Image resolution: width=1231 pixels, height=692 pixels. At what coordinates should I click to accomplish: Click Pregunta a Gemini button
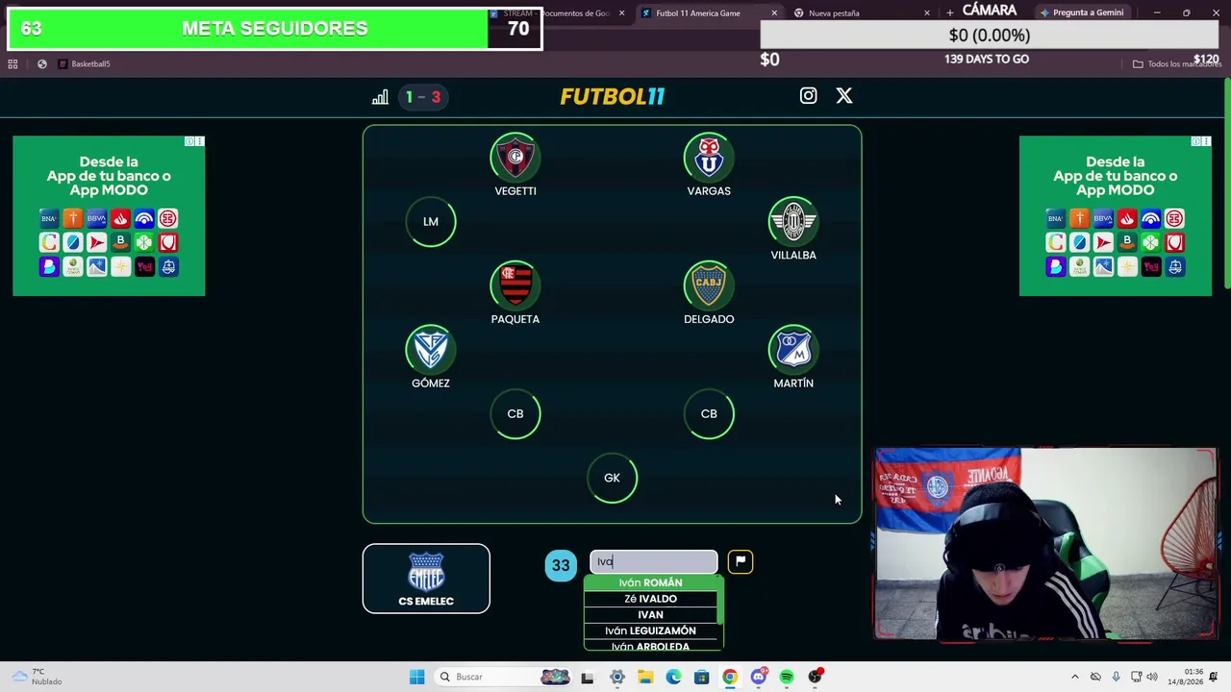pyautogui.click(x=1081, y=12)
